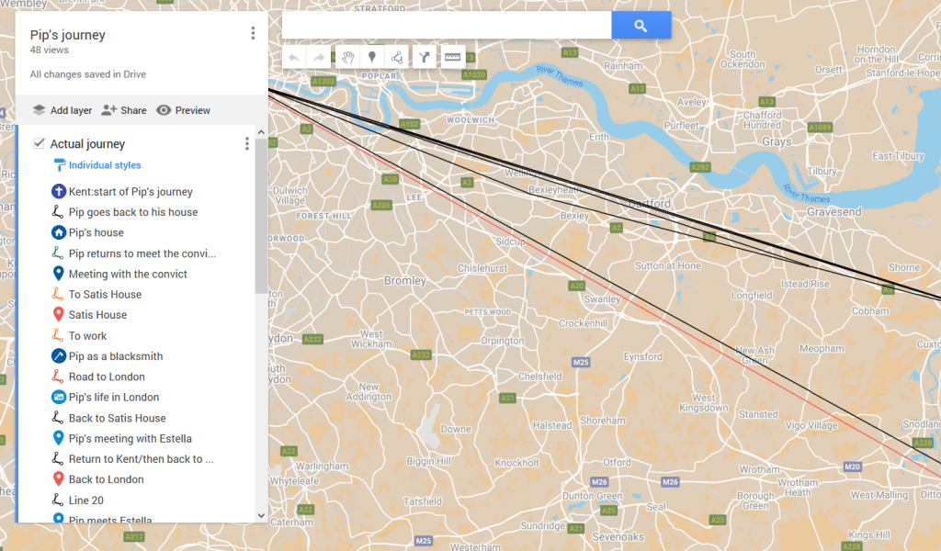This screenshot has height=551, width=941.
Task: Click the Redo arrow
Action: (319, 58)
